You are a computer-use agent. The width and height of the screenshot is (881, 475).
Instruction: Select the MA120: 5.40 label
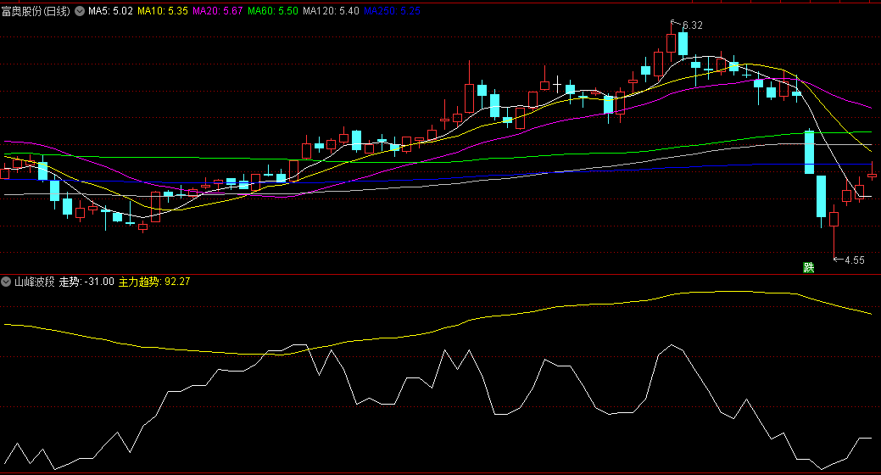click(331, 11)
